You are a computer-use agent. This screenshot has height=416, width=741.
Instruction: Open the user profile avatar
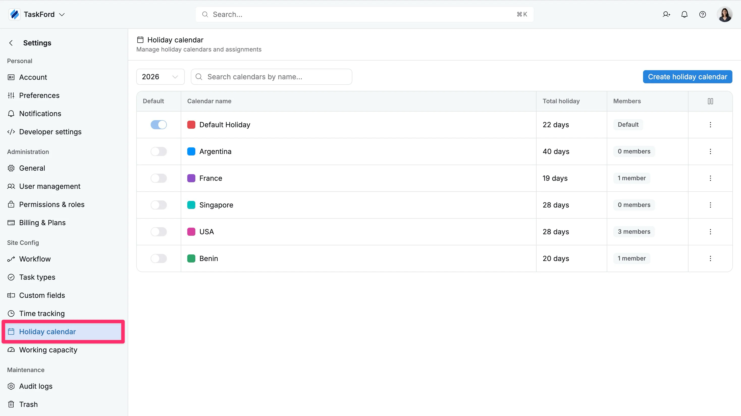click(x=724, y=14)
